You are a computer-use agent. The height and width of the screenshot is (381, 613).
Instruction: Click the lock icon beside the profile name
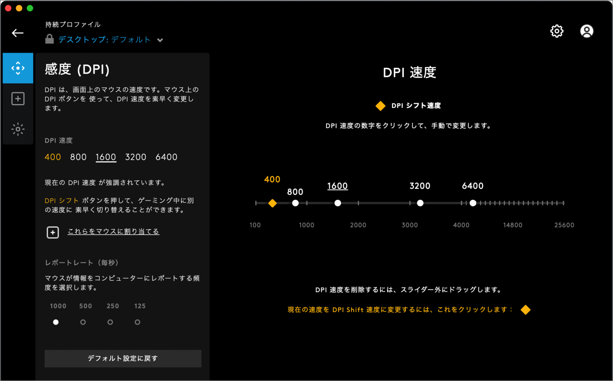[49, 39]
